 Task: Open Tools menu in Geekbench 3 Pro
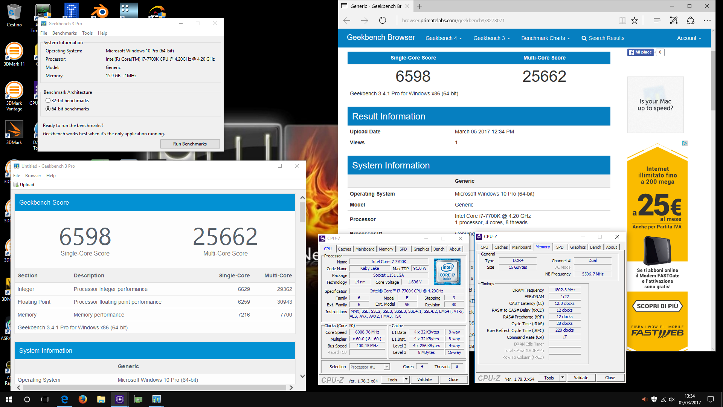coord(87,33)
